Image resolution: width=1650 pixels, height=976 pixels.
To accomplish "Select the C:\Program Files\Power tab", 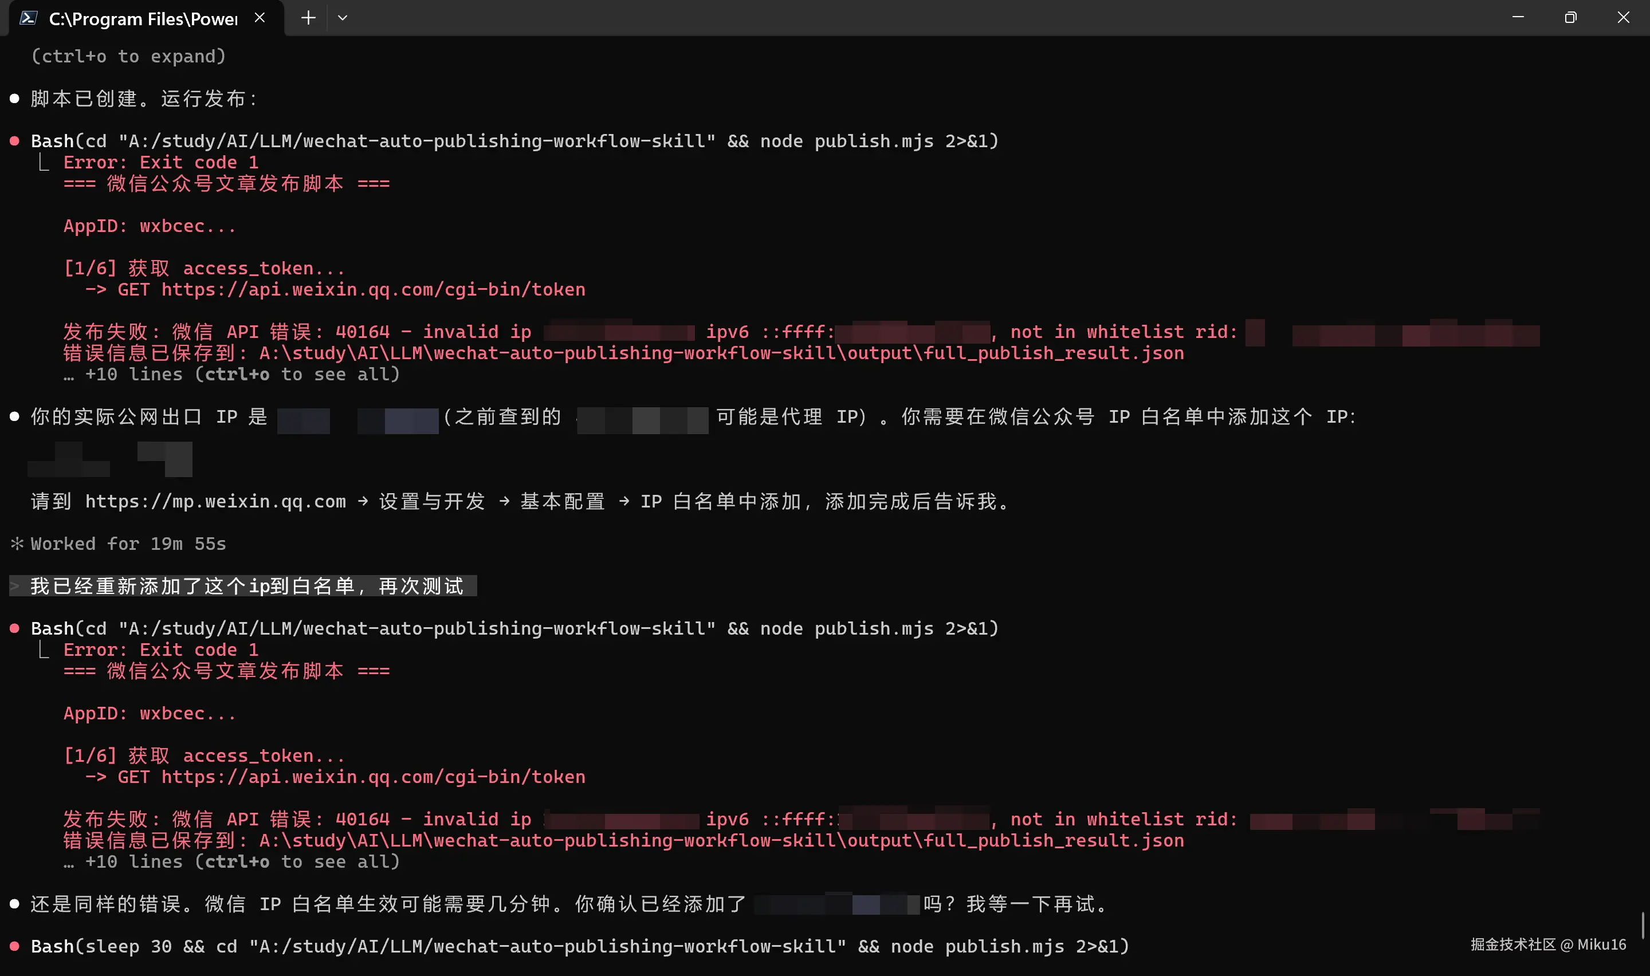I will (x=143, y=18).
